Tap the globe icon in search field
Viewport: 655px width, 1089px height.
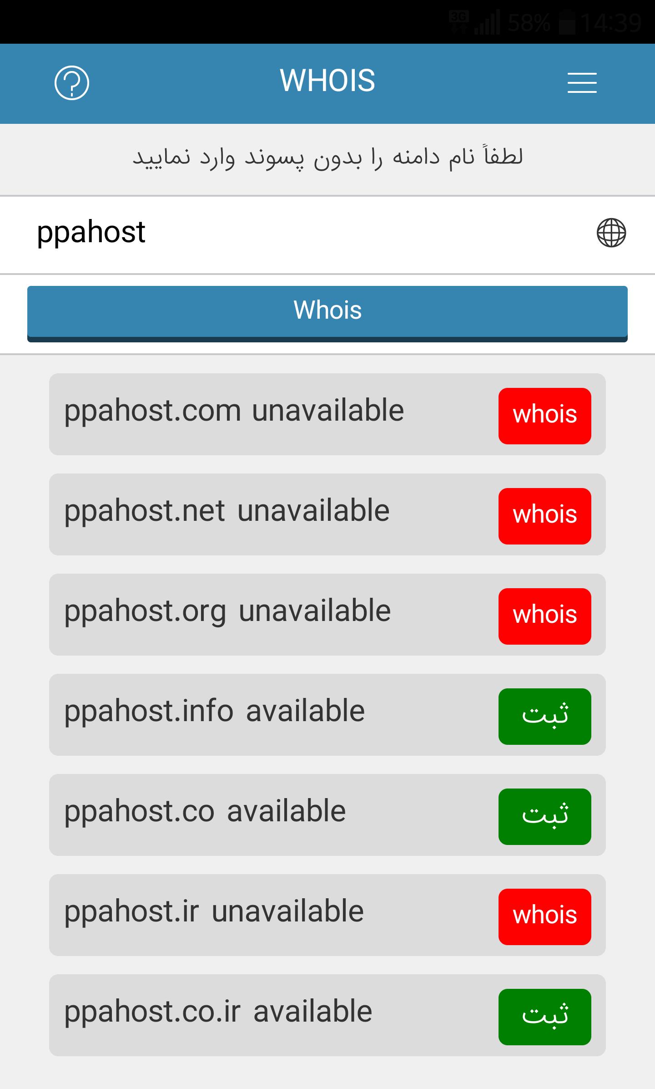611,233
